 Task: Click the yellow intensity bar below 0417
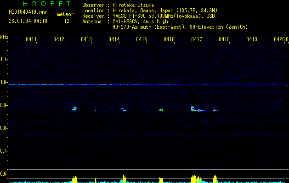[195, 179]
